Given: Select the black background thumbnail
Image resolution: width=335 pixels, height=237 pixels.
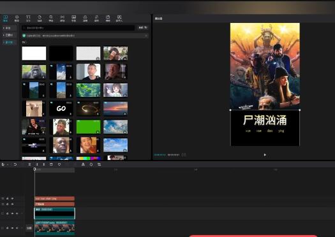Looking at the screenshot, I should [61, 54].
